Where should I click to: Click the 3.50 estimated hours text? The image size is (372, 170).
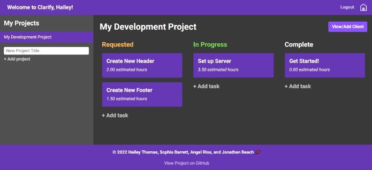tap(218, 70)
